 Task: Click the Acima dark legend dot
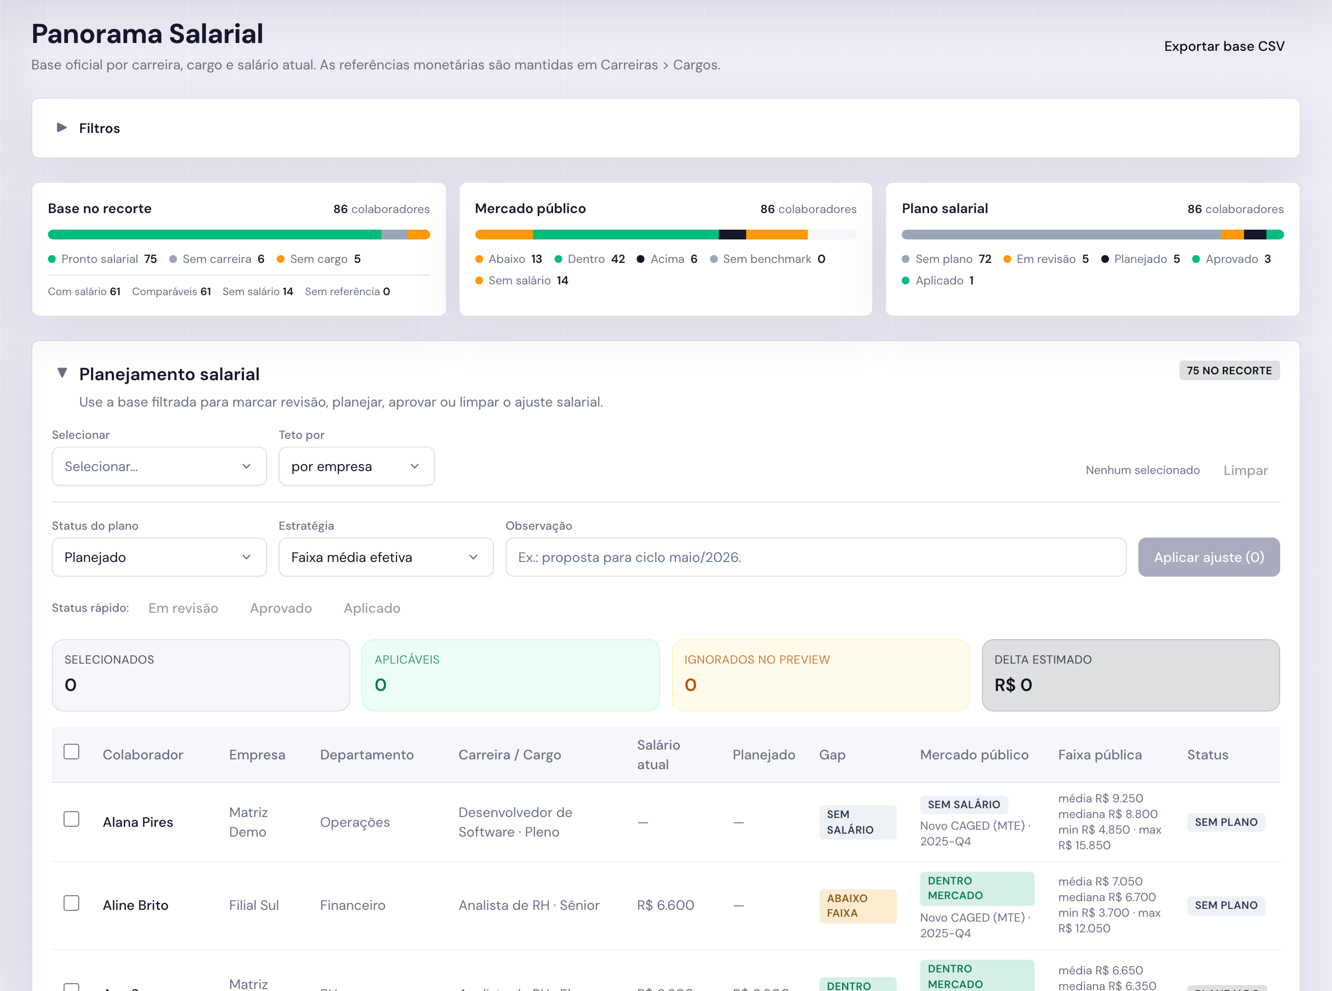tap(641, 259)
